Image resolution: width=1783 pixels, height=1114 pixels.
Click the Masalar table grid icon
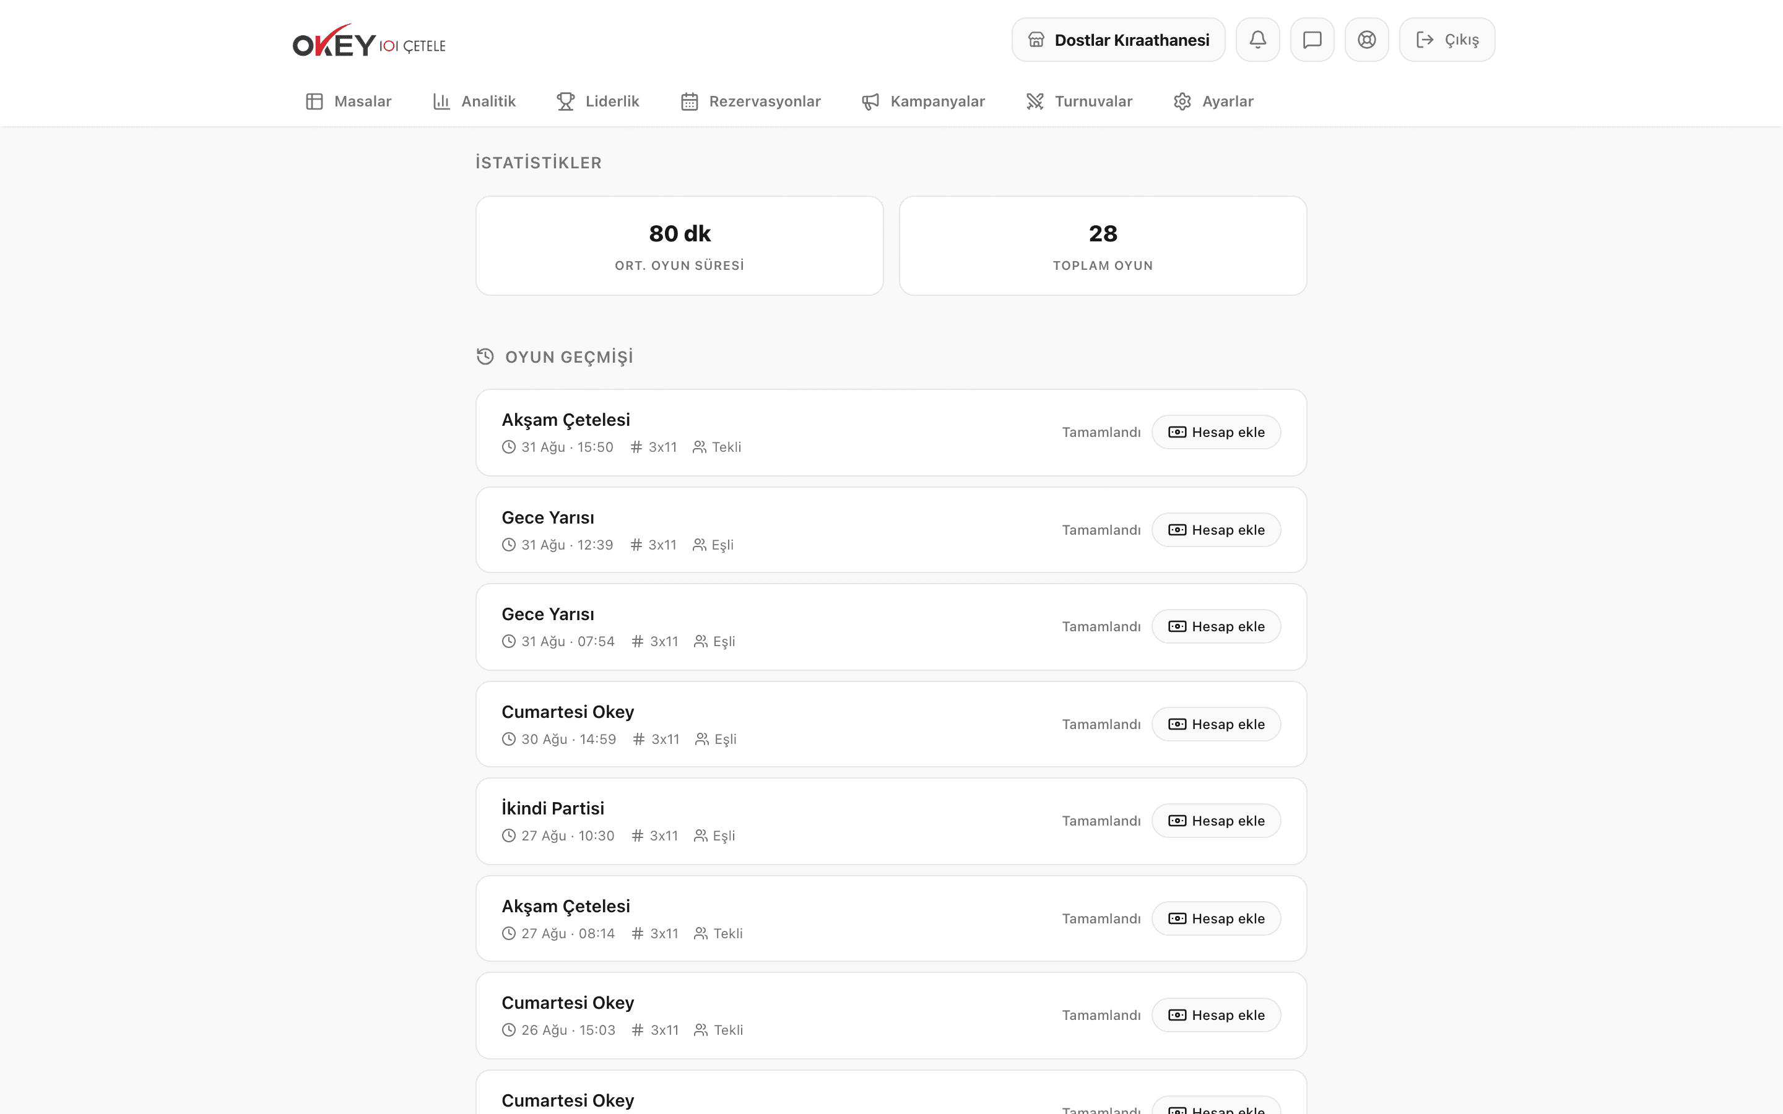[x=315, y=101]
